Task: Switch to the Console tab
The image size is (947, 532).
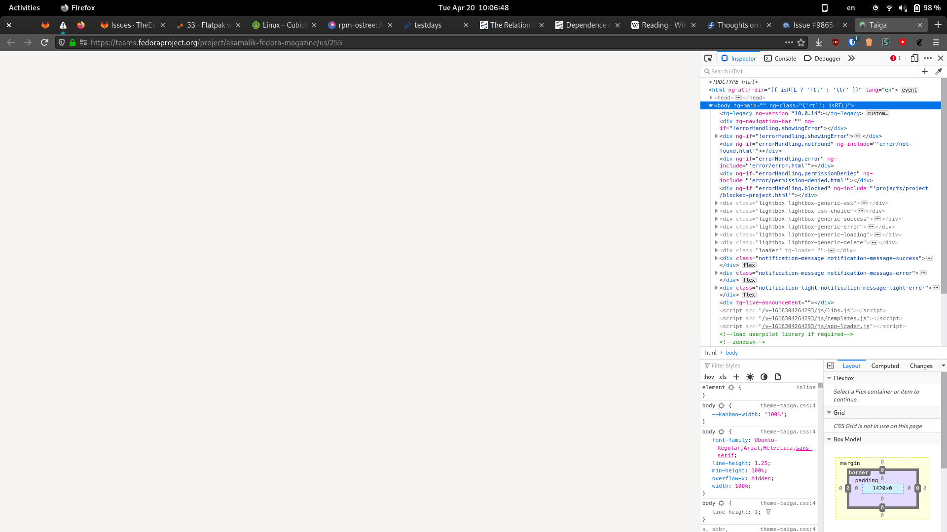Action: click(x=780, y=58)
